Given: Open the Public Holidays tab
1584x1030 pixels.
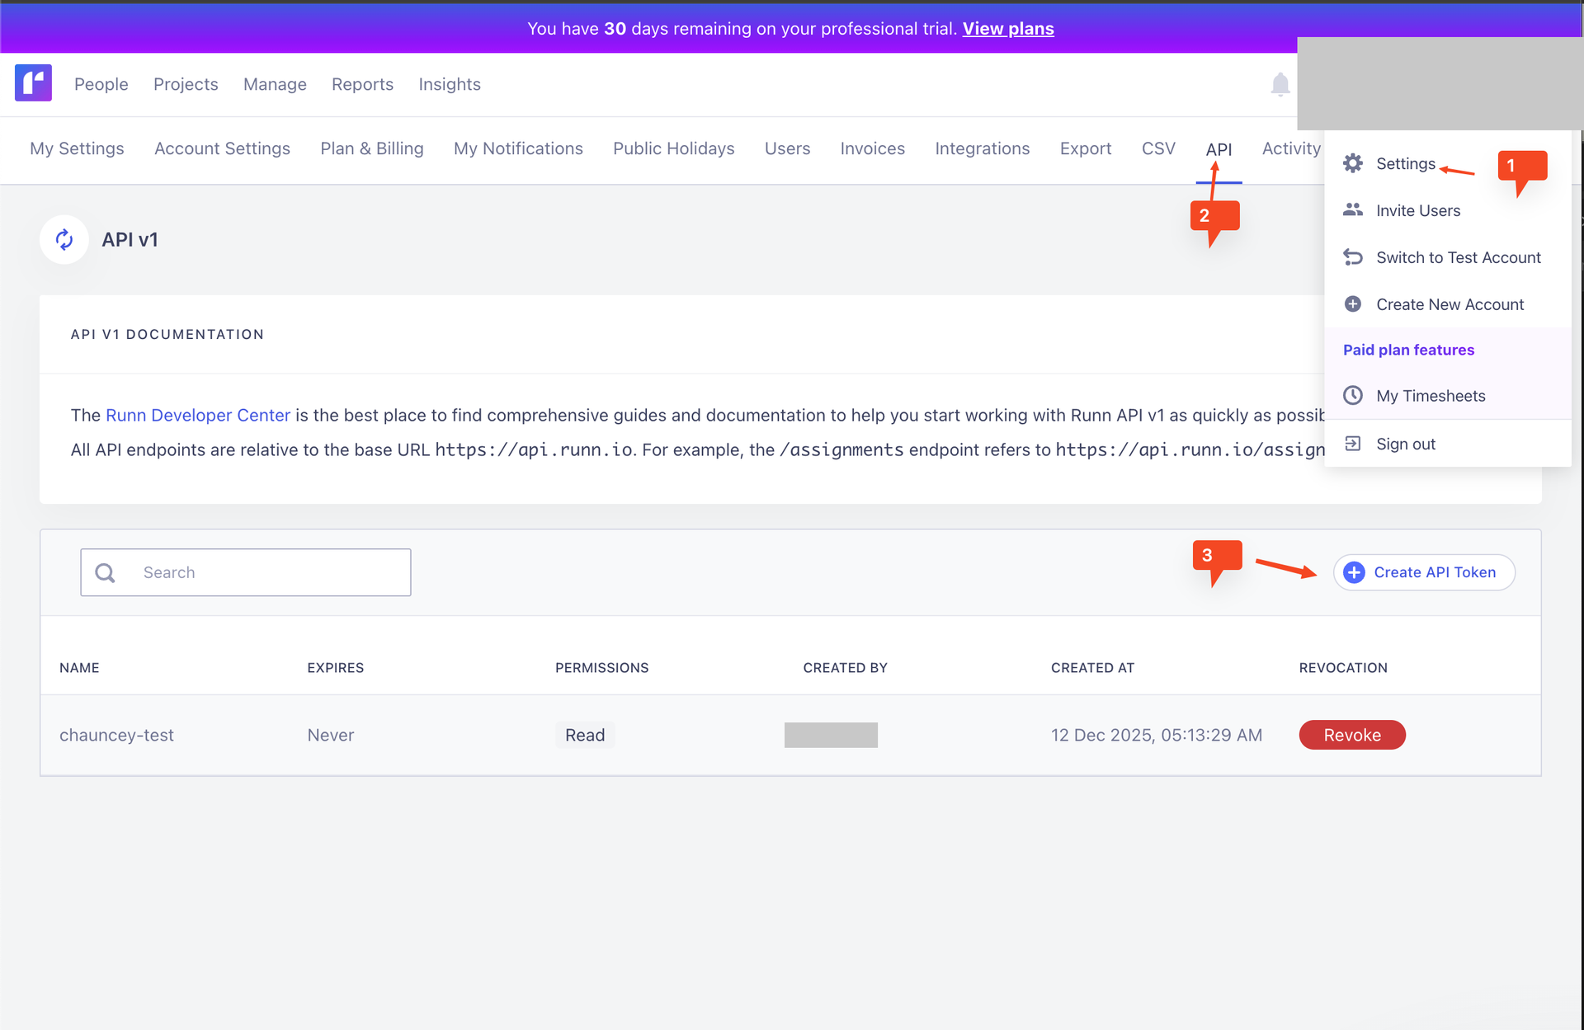Looking at the screenshot, I should [x=673, y=148].
